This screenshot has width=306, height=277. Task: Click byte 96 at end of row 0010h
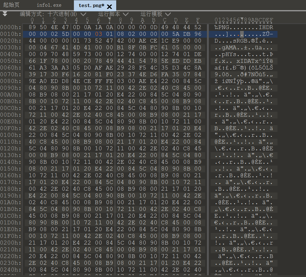(198, 34)
